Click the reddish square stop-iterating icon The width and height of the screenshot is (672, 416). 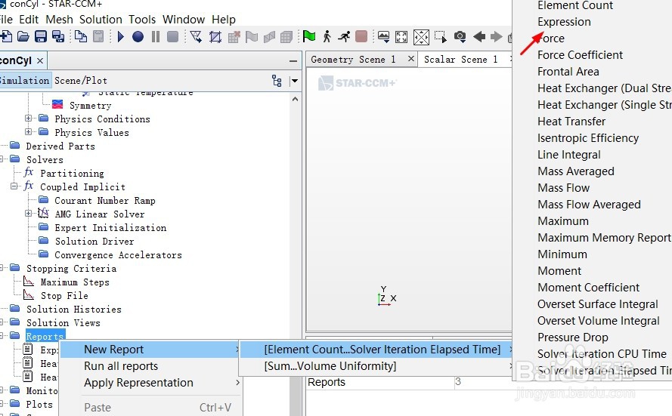(x=361, y=37)
